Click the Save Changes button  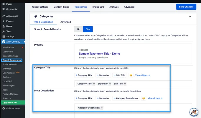[186, 7]
